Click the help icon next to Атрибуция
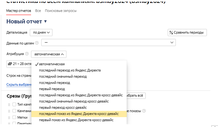Screen dimensions: 218x127 point(27,54)
